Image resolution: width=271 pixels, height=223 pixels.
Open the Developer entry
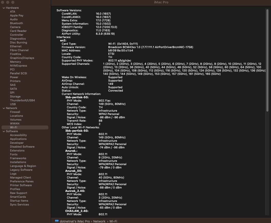tap(17, 143)
